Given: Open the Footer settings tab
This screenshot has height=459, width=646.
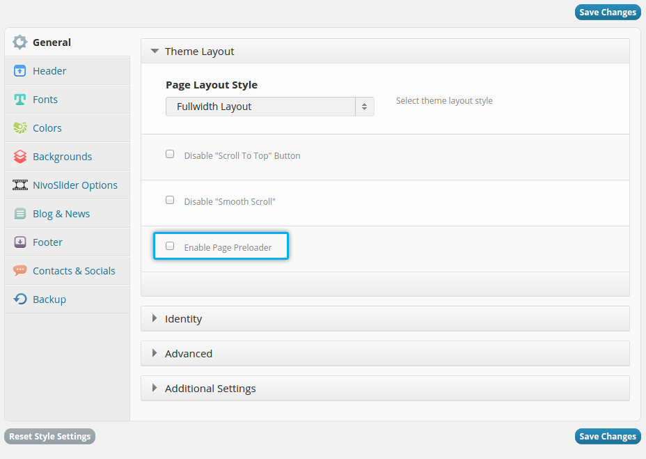Looking at the screenshot, I should point(47,242).
